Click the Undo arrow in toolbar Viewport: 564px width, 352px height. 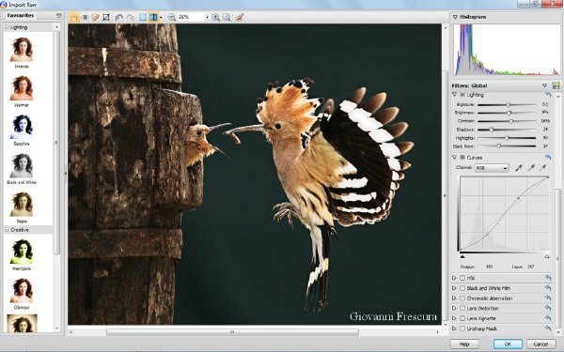point(119,17)
